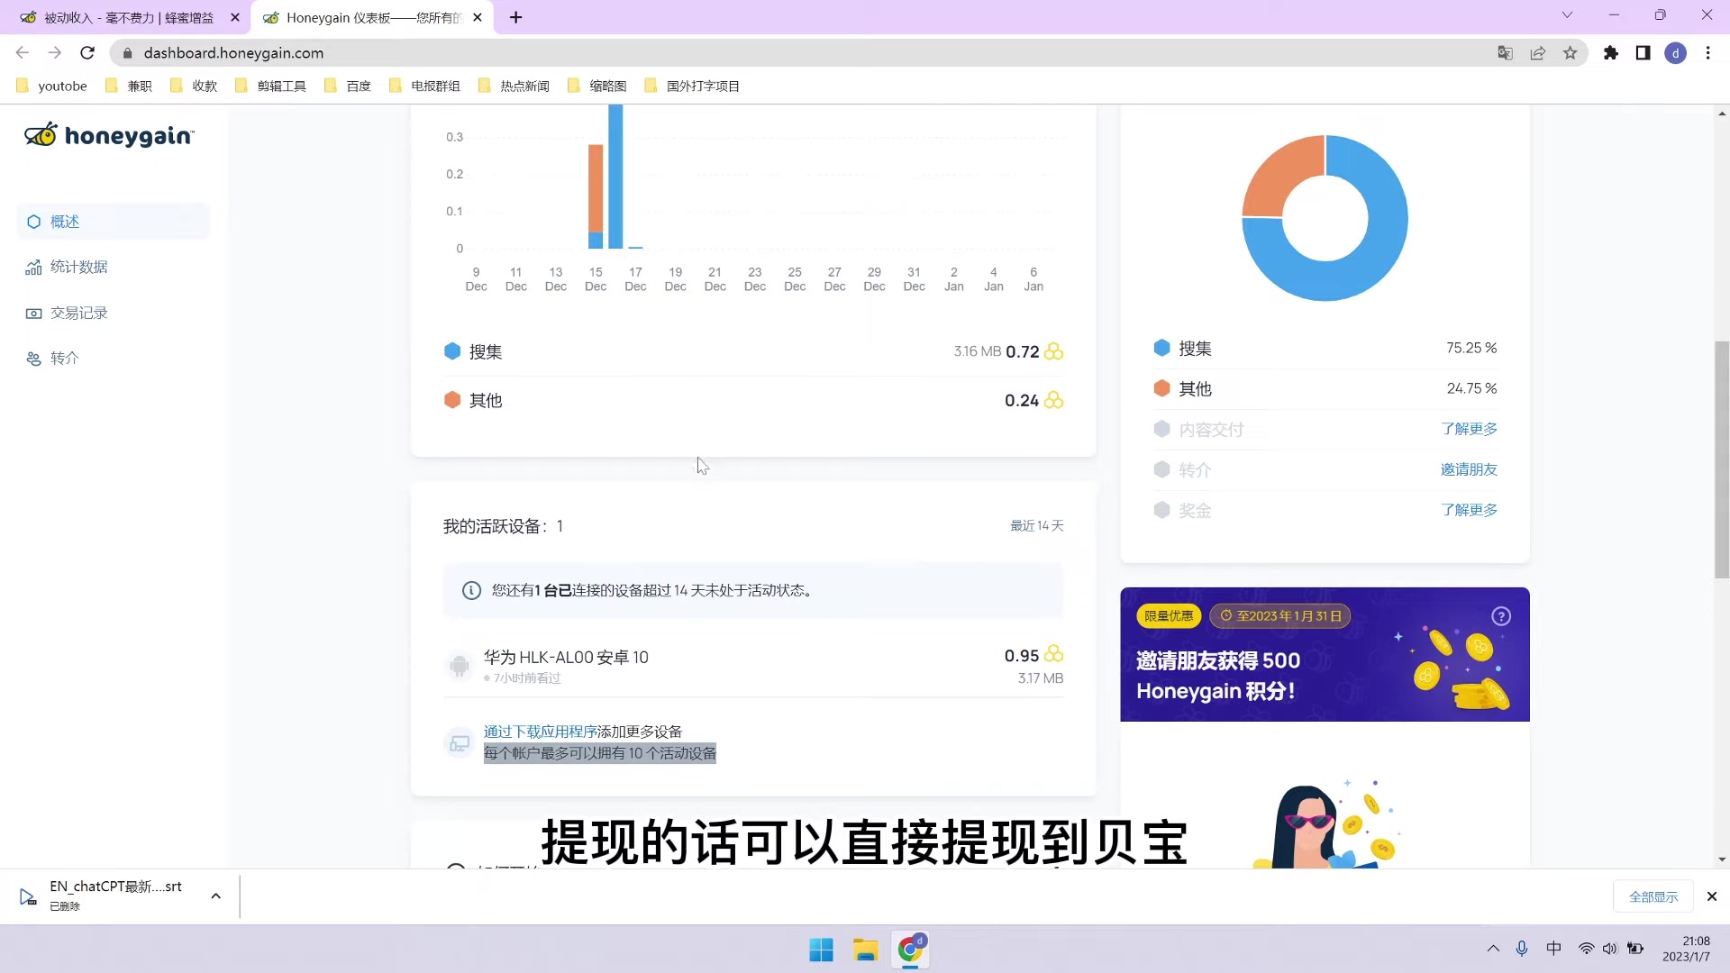Click info icon in inactive device notice

click(471, 591)
